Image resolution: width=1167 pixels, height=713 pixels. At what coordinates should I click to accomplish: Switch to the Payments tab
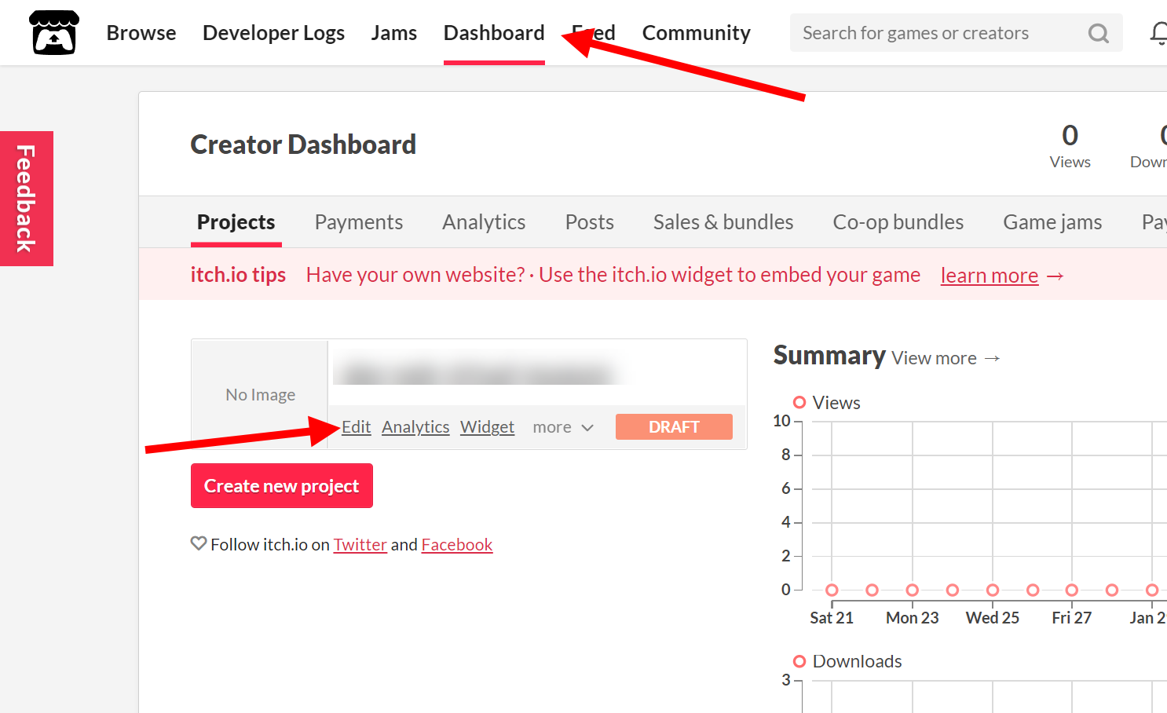[359, 222]
